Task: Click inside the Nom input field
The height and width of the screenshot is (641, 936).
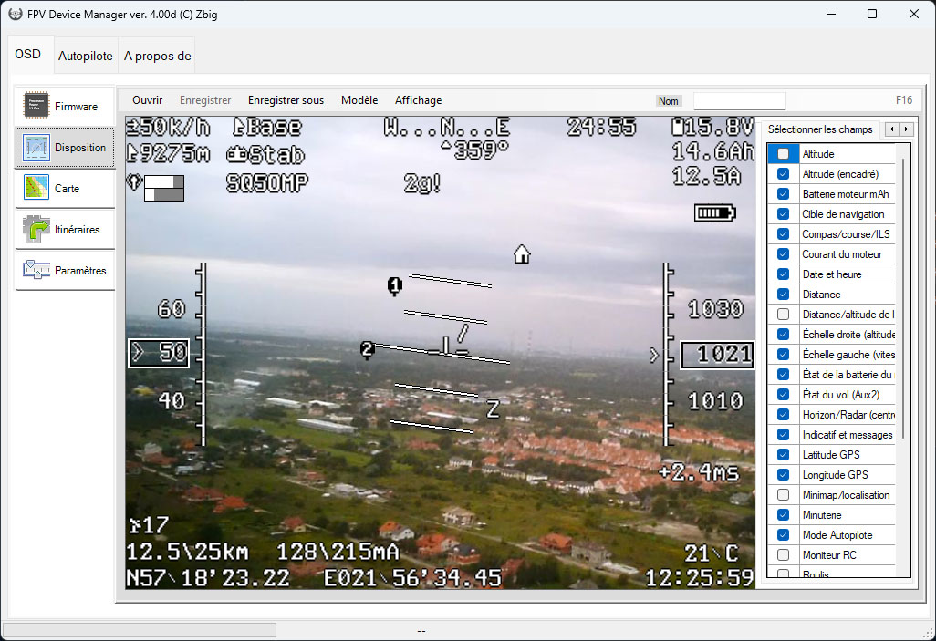Action: coord(739,100)
